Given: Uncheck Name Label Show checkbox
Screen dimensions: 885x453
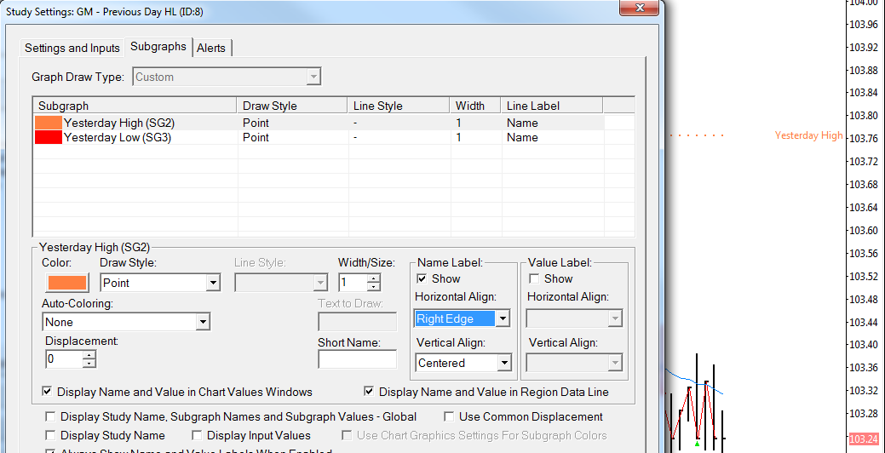Looking at the screenshot, I should pos(422,278).
